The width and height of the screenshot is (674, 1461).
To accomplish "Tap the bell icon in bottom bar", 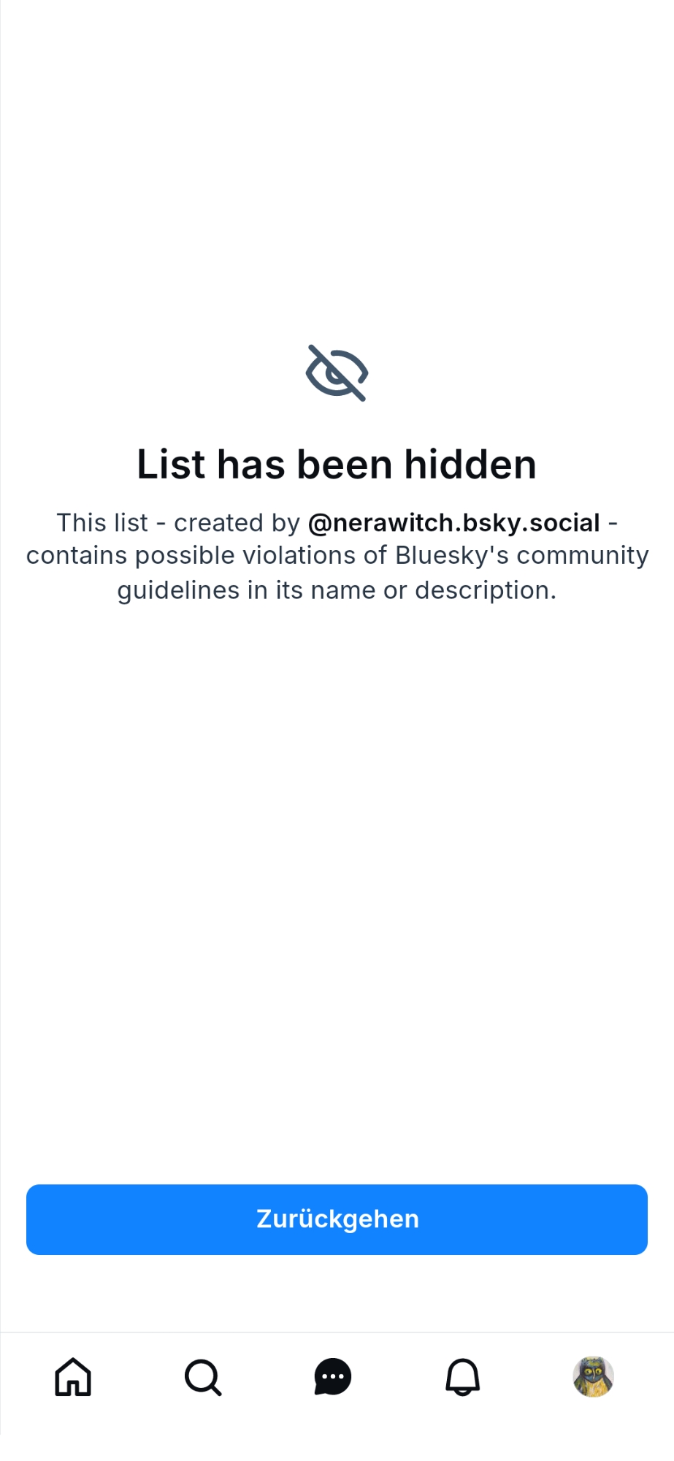I will point(463,1377).
